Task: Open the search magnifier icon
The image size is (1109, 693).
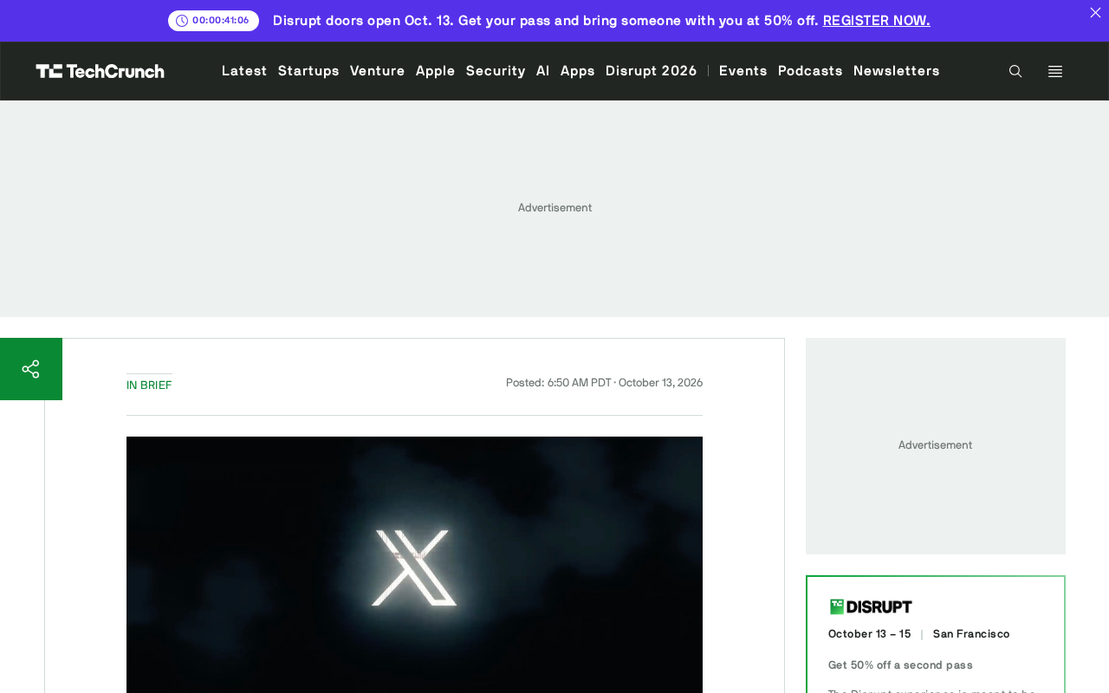Action: point(1015,71)
